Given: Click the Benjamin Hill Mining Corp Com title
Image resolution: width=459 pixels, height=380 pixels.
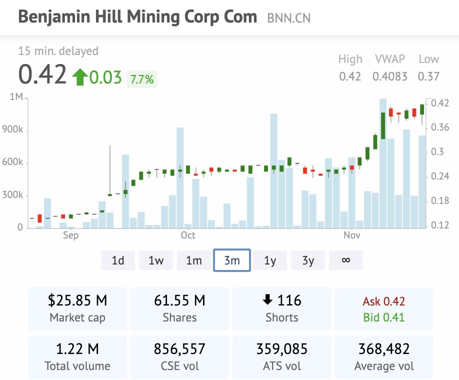Looking at the screenshot, I should [x=137, y=16].
